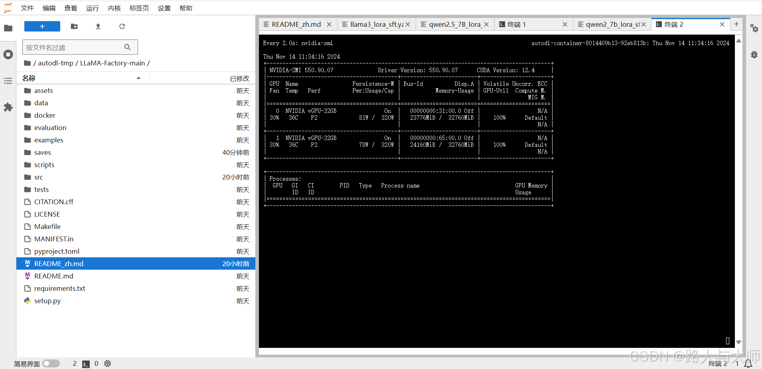Screen dimensions: 762x369
Task: Open the LLaMA-Factory-main breadcrumb link
Action: [113, 63]
